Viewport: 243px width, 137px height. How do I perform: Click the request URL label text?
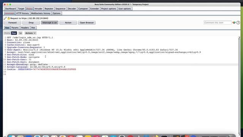click(x=29, y=18)
